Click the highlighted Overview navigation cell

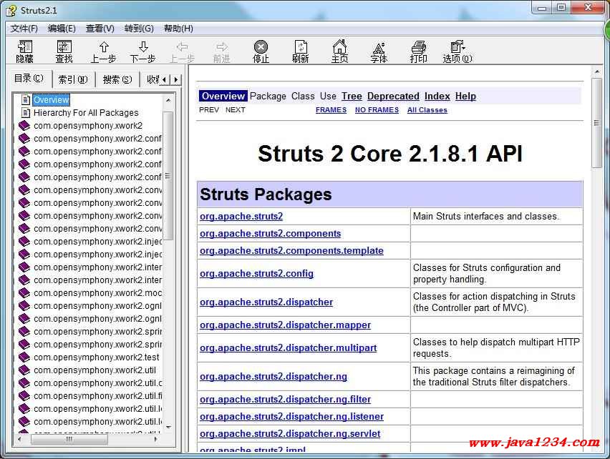point(223,96)
